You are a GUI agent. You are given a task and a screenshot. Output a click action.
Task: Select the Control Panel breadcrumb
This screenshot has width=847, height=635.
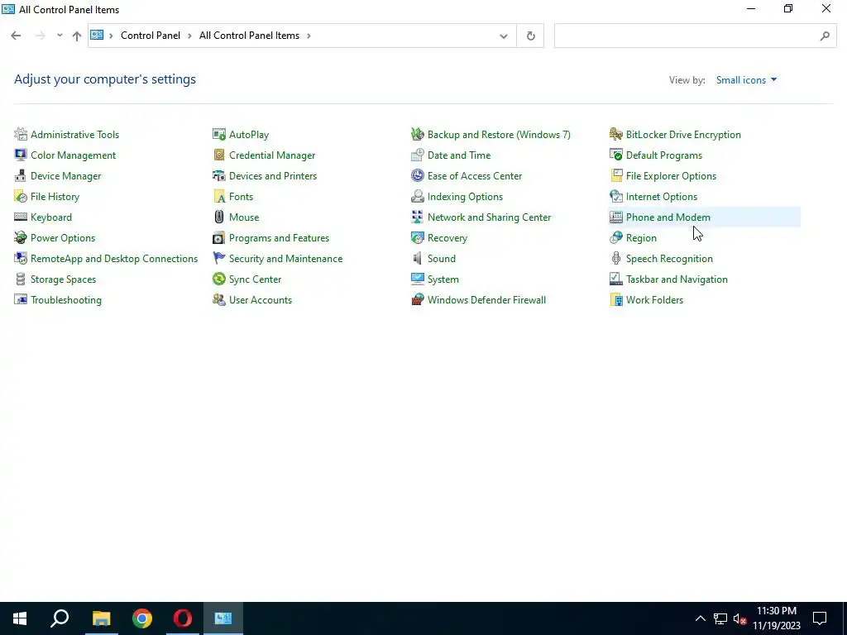click(x=151, y=36)
